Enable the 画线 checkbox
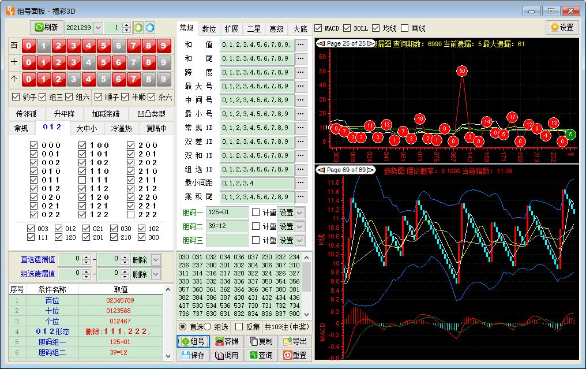Screen dimensions: 586x369 tap(404, 28)
